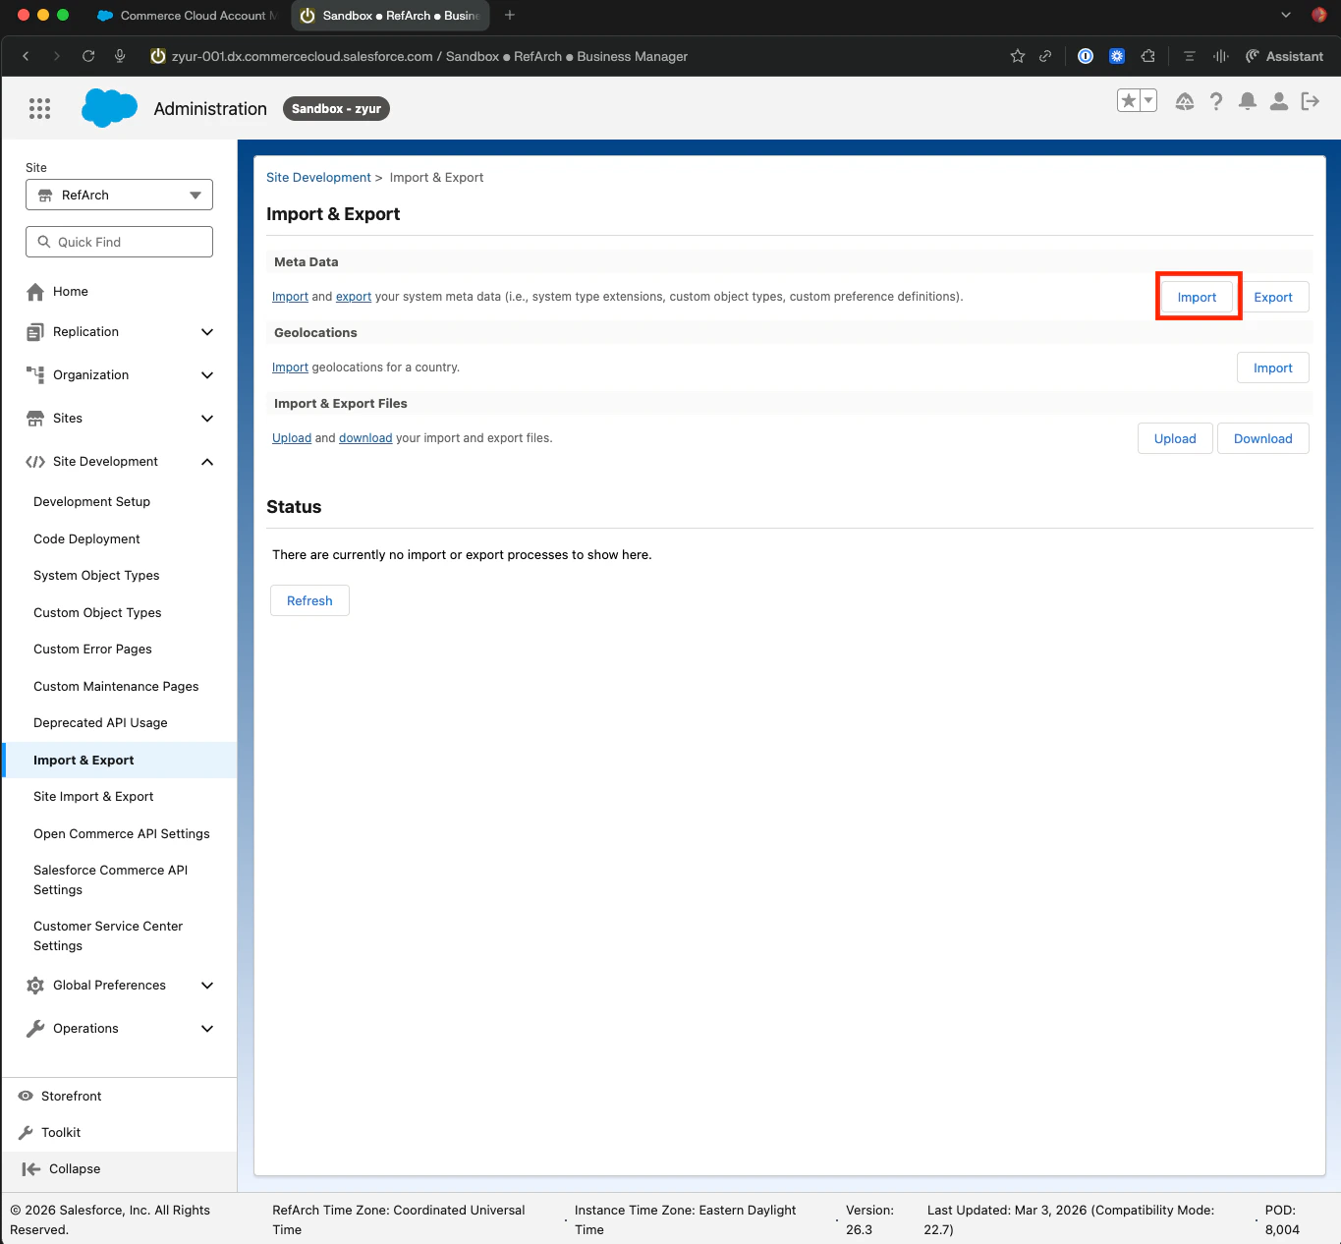Image resolution: width=1341 pixels, height=1244 pixels.
Task: Open the browser Assistant
Action: tap(1284, 56)
